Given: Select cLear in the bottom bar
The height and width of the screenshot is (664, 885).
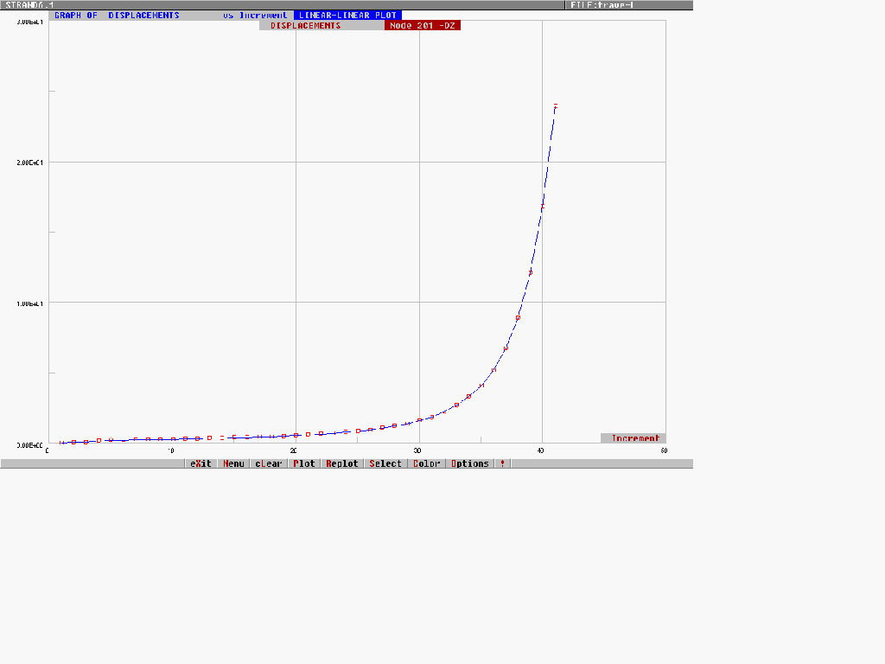Looking at the screenshot, I should point(268,463).
